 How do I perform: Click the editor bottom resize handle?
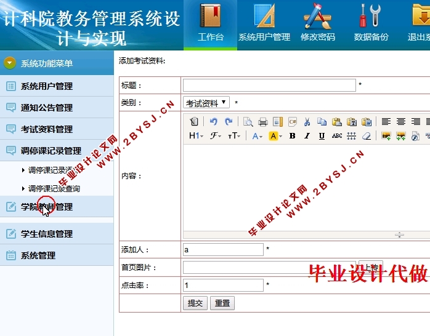(399, 234)
